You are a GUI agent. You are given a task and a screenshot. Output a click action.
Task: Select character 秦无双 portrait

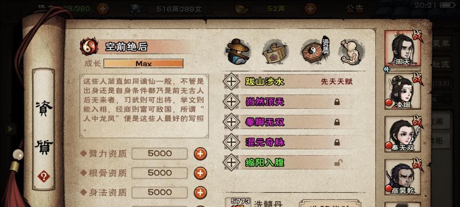(403, 134)
